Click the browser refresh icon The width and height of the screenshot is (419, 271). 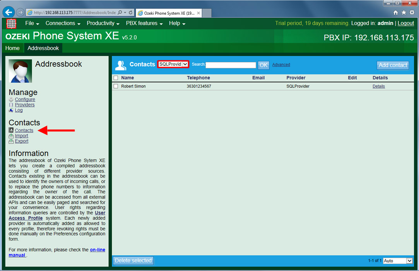(x=131, y=12)
